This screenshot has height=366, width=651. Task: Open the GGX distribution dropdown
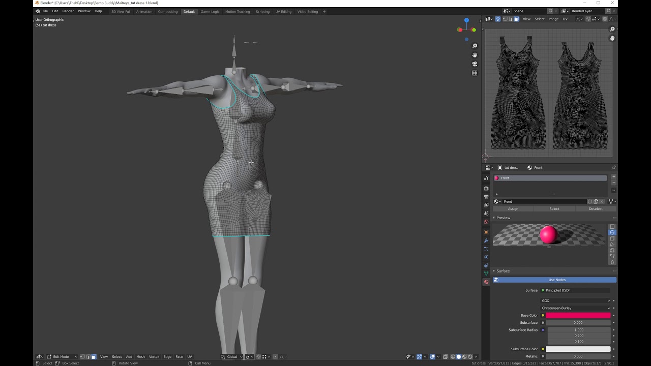[576, 300]
